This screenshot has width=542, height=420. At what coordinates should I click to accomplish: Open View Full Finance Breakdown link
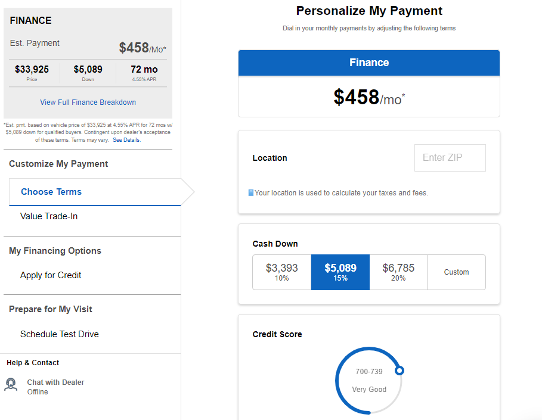pos(88,102)
